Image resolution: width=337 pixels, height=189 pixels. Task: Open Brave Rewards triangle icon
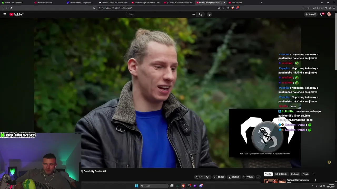point(237,8)
